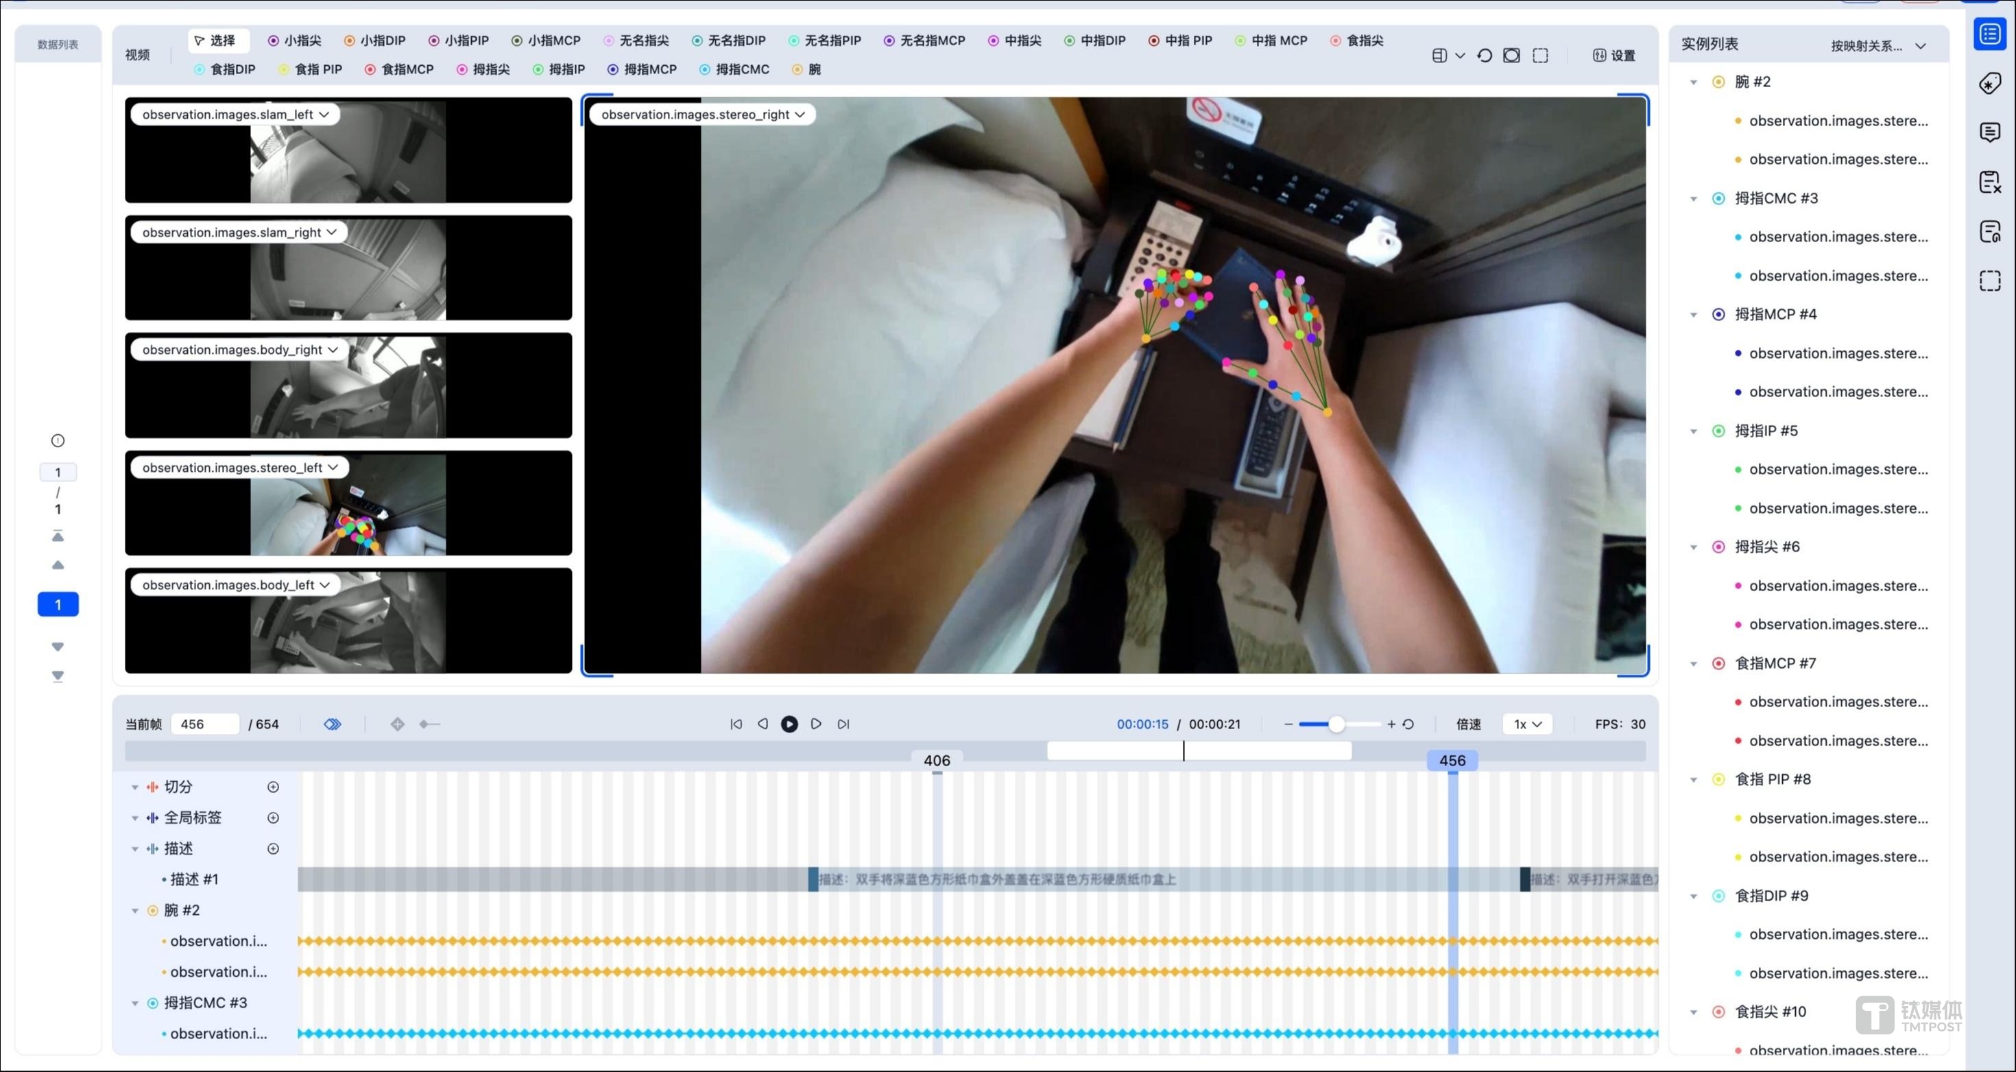Click the 406 frame marker on timeline

tap(937, 761)
